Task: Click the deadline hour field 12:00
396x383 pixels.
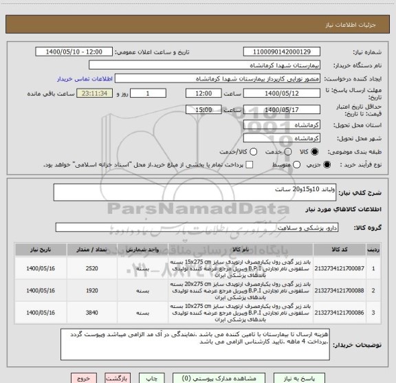Action: point(203,94)
